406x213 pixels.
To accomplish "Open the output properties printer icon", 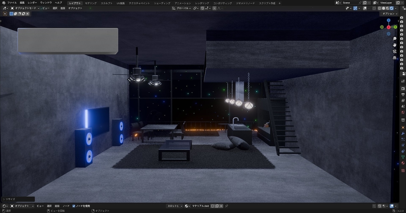I will coord(403,95).
